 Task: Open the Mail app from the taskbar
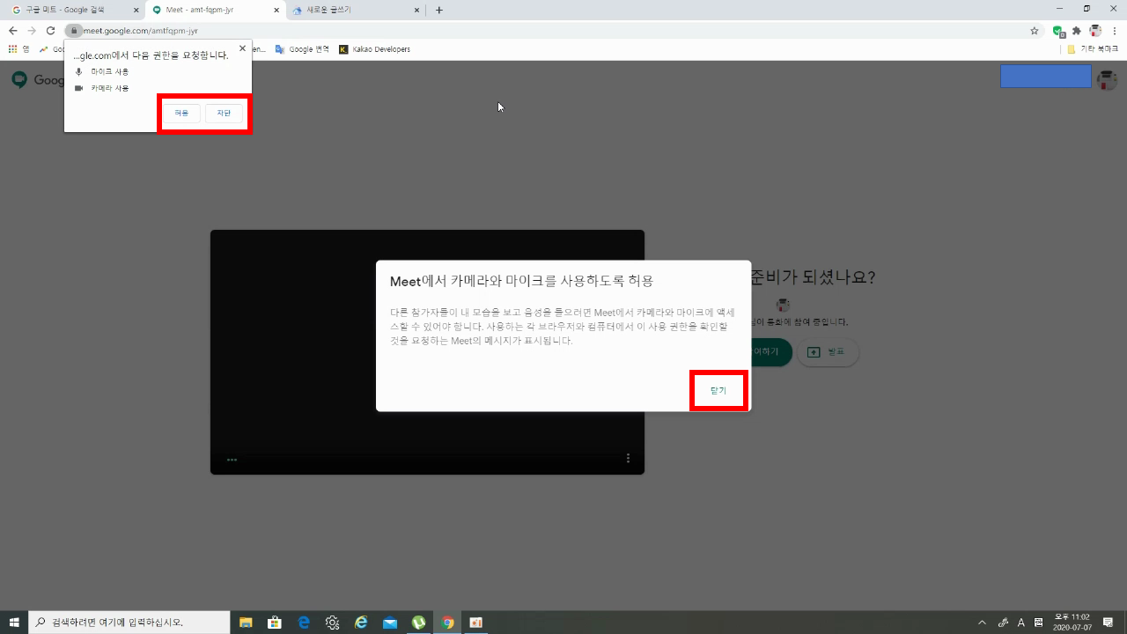tap(390, 623)
